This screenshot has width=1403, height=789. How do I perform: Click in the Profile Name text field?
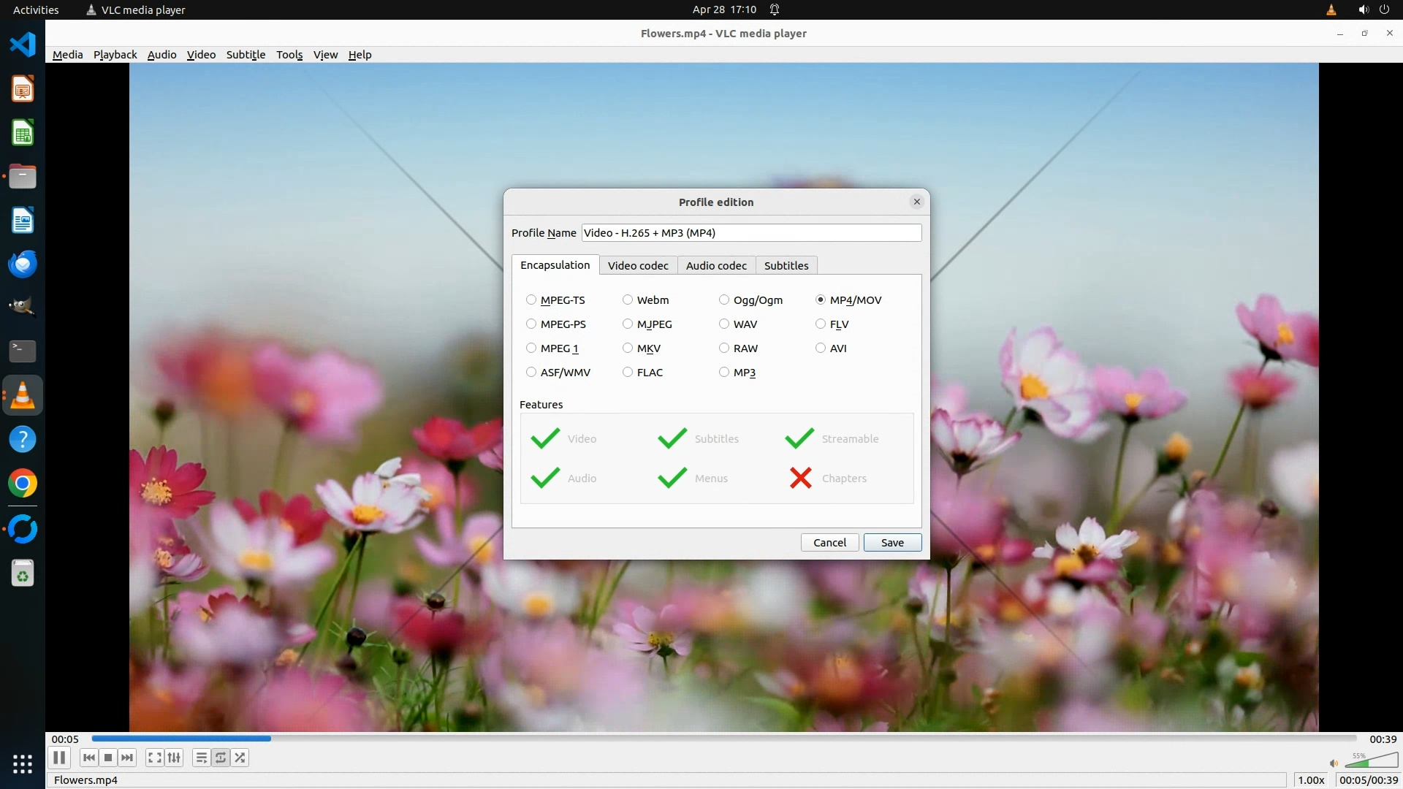pyautogui.click(x=751, y=233)
